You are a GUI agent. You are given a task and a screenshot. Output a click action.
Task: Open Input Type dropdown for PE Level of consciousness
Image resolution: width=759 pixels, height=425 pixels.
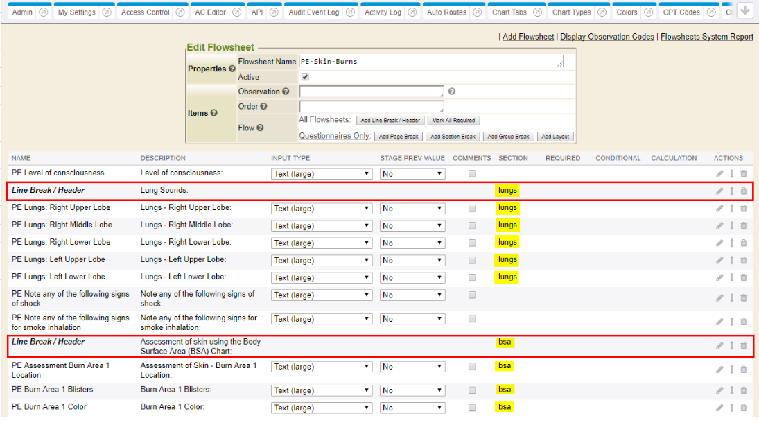pos(322,174)
